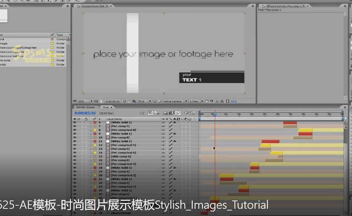Click the exposure value +0.0
This screenshot has height=216, width=352.
pos(234,101)
